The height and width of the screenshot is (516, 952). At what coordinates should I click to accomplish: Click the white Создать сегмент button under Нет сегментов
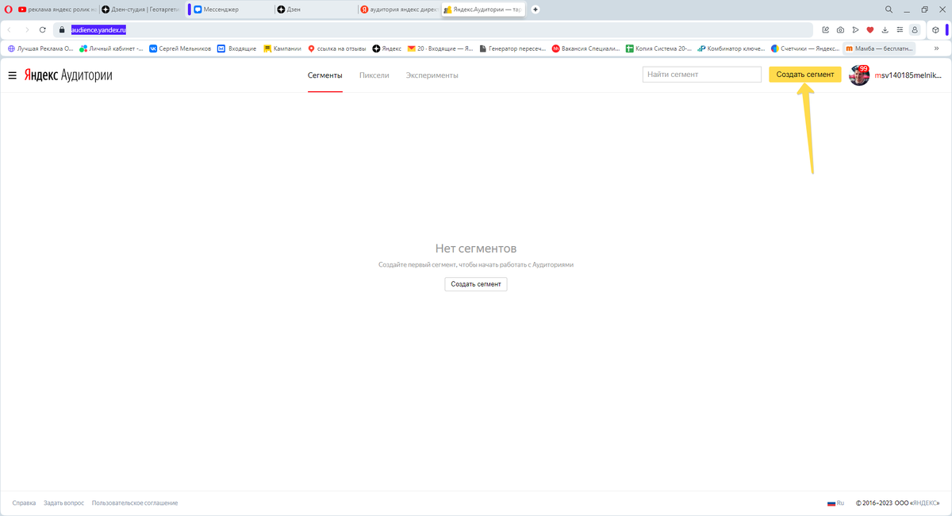[476, 283]
